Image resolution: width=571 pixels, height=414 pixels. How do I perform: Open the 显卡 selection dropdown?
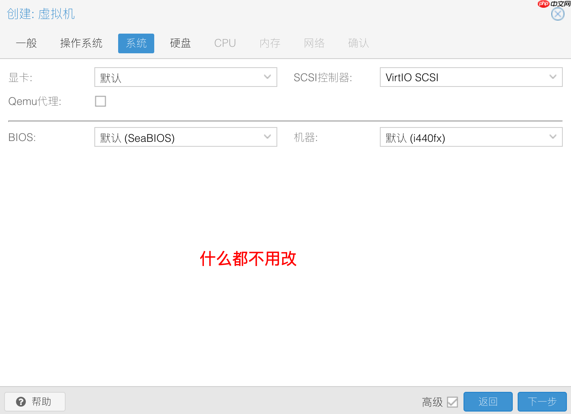pos(185,77)
